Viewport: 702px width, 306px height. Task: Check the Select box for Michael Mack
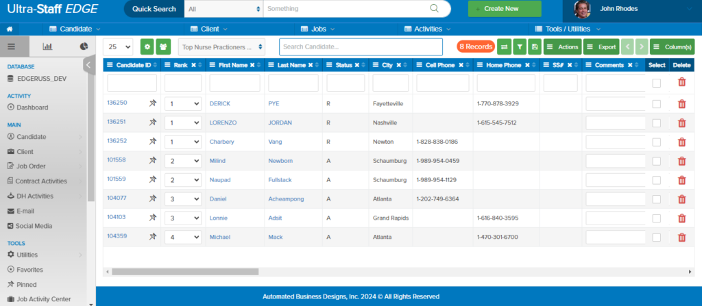[x=656, y=238]
